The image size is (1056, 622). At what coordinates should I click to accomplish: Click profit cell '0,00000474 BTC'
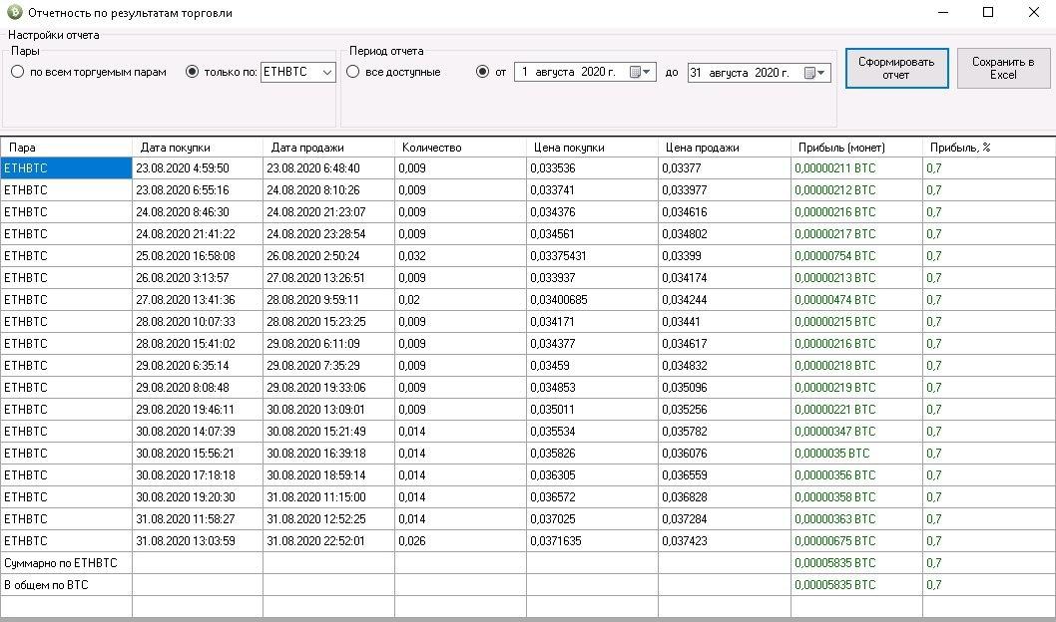pyautogui.click(x=856, y=300)
